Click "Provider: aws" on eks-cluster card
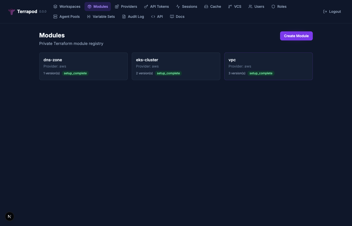The image size is (352, 226). coord(147,66)
